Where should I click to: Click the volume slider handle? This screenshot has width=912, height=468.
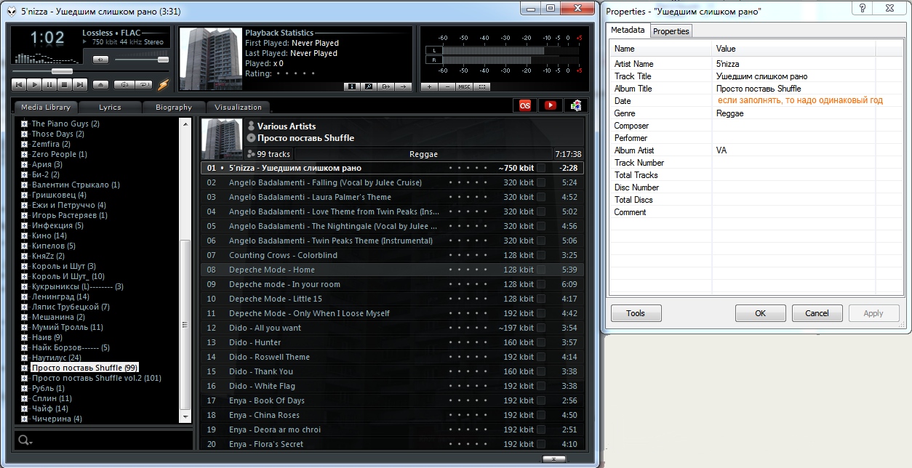pyautogui.click(x=163, y=60)
